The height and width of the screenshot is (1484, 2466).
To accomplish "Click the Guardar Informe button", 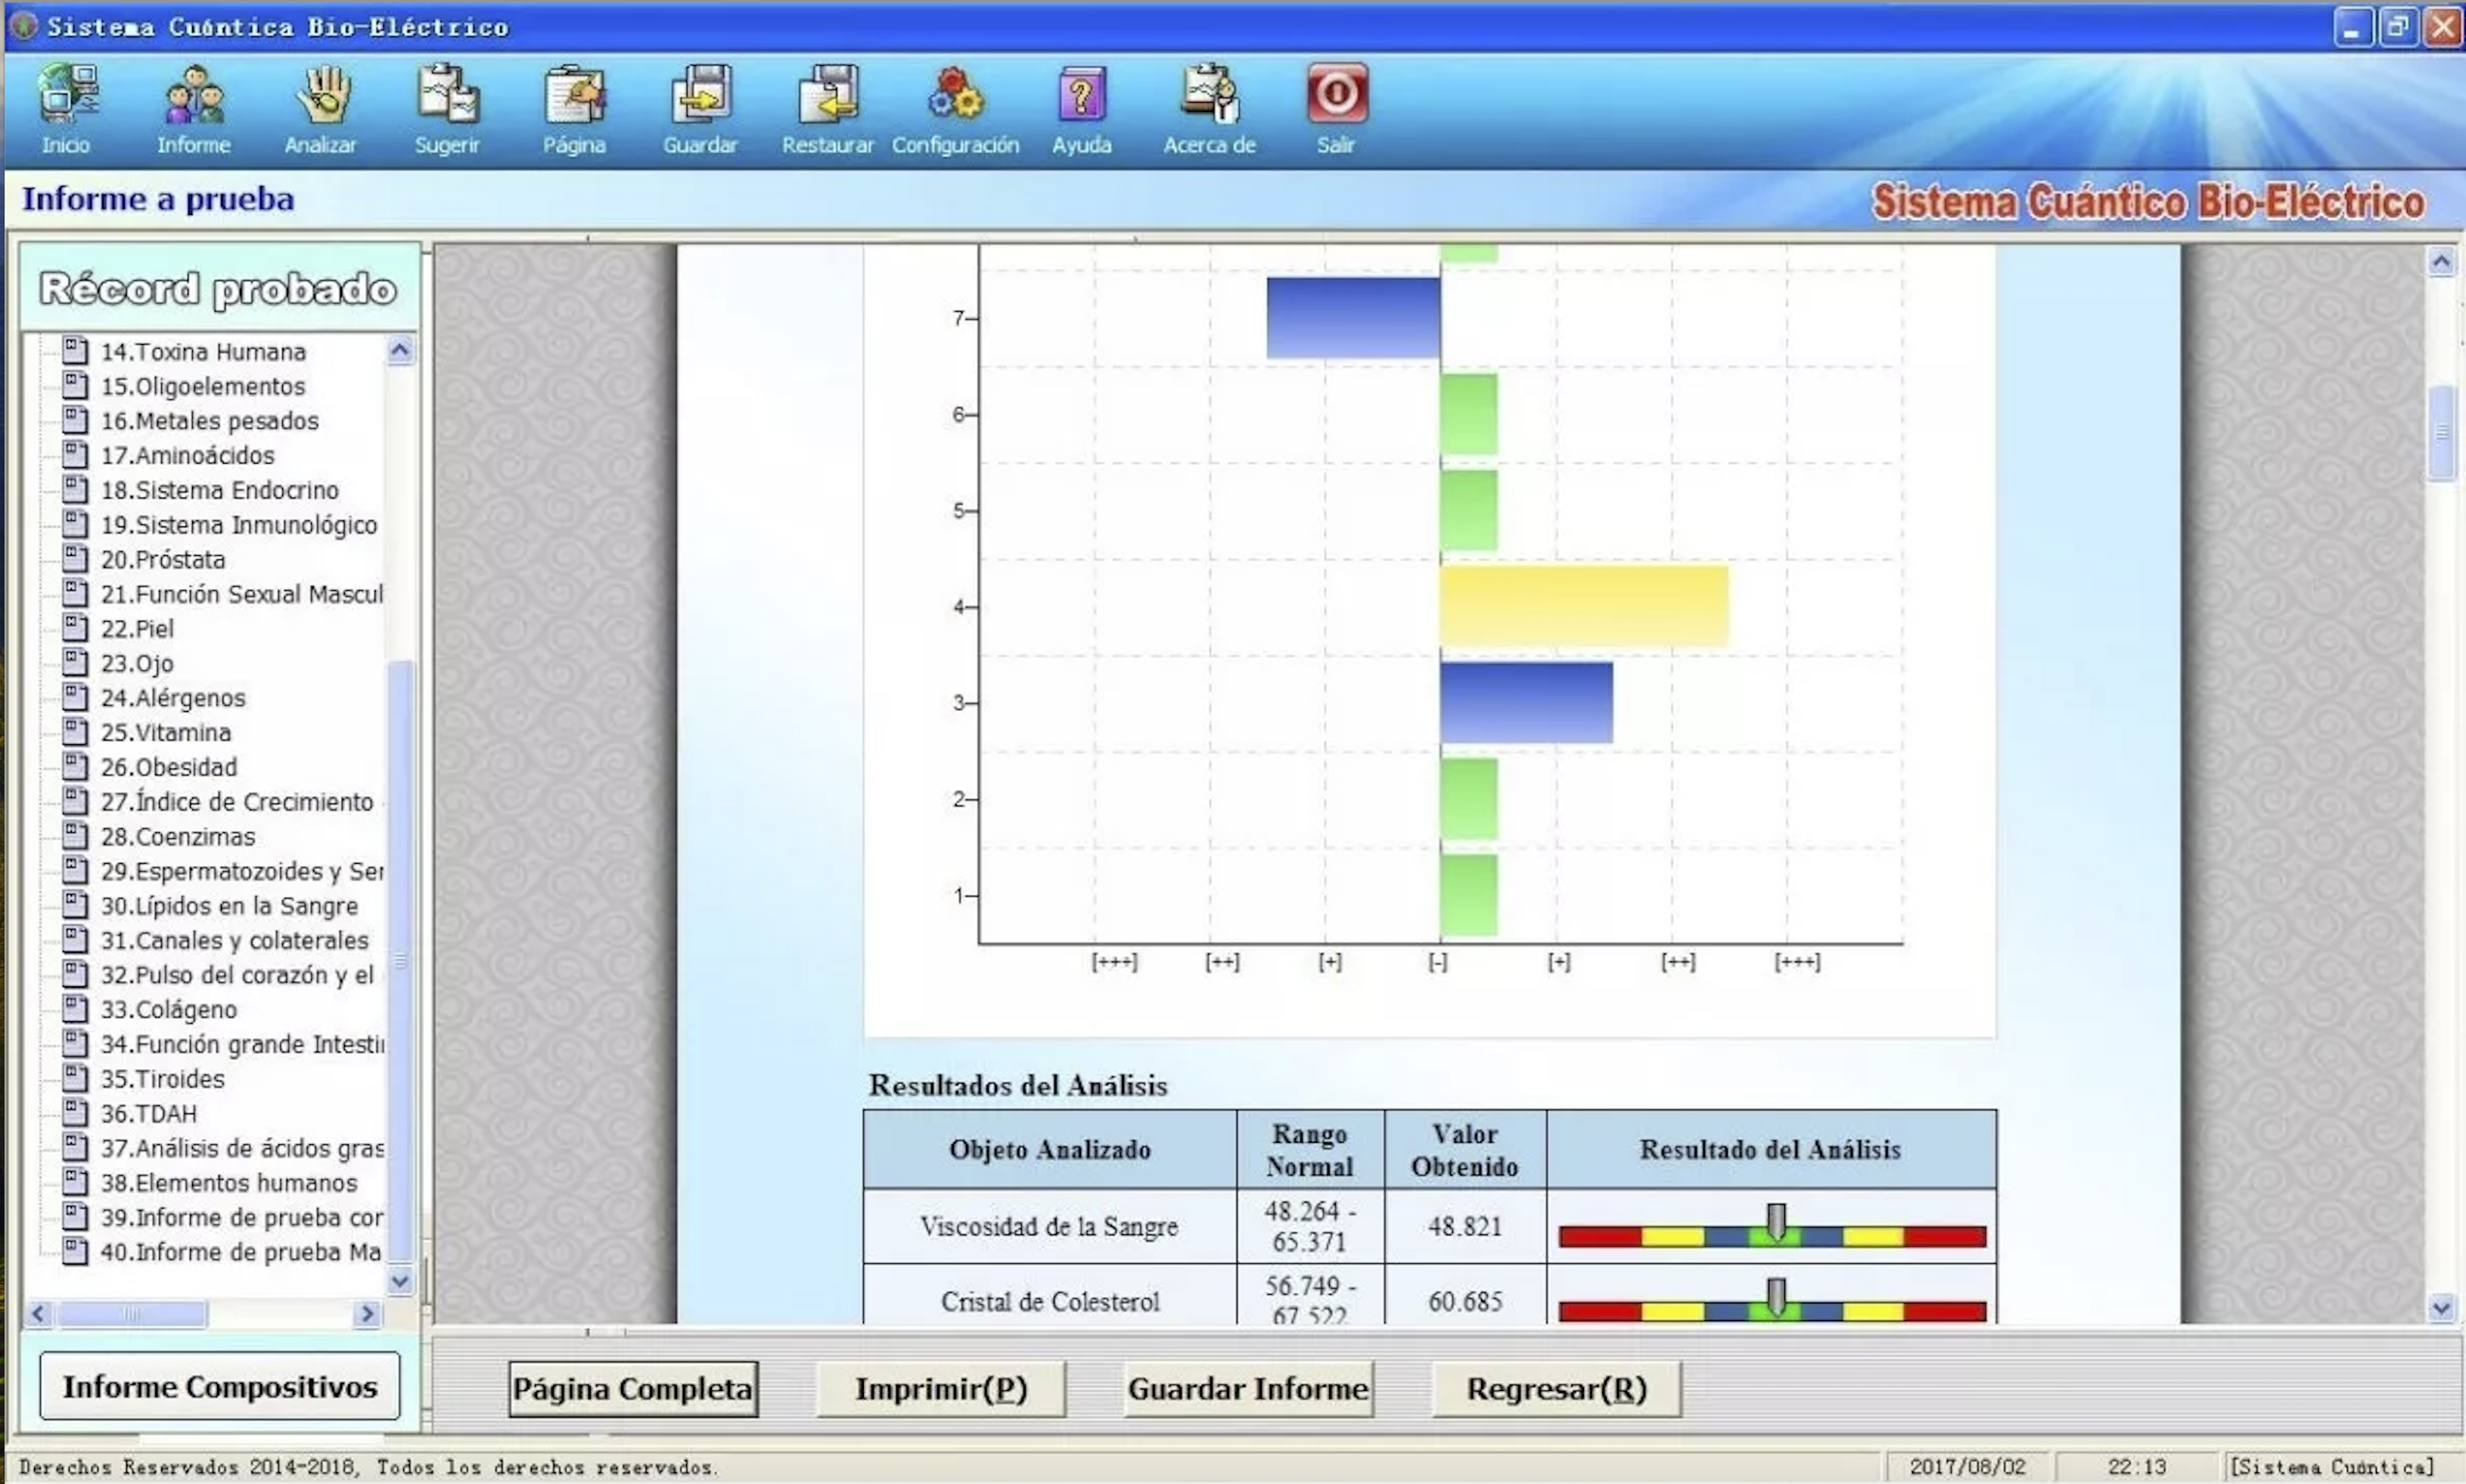I will coord(1248,1388).
